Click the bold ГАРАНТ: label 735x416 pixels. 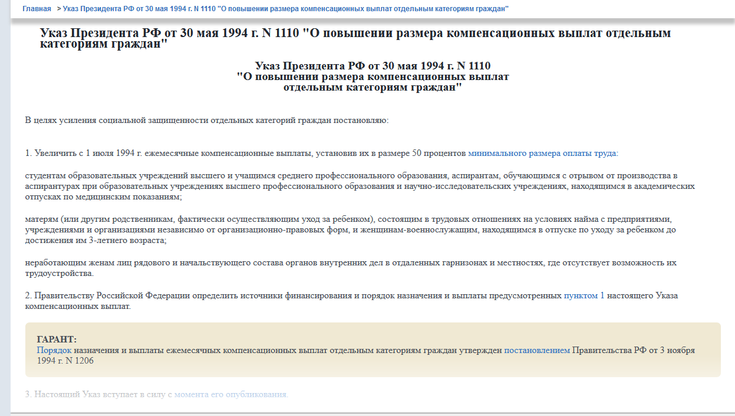click(57, 340)
